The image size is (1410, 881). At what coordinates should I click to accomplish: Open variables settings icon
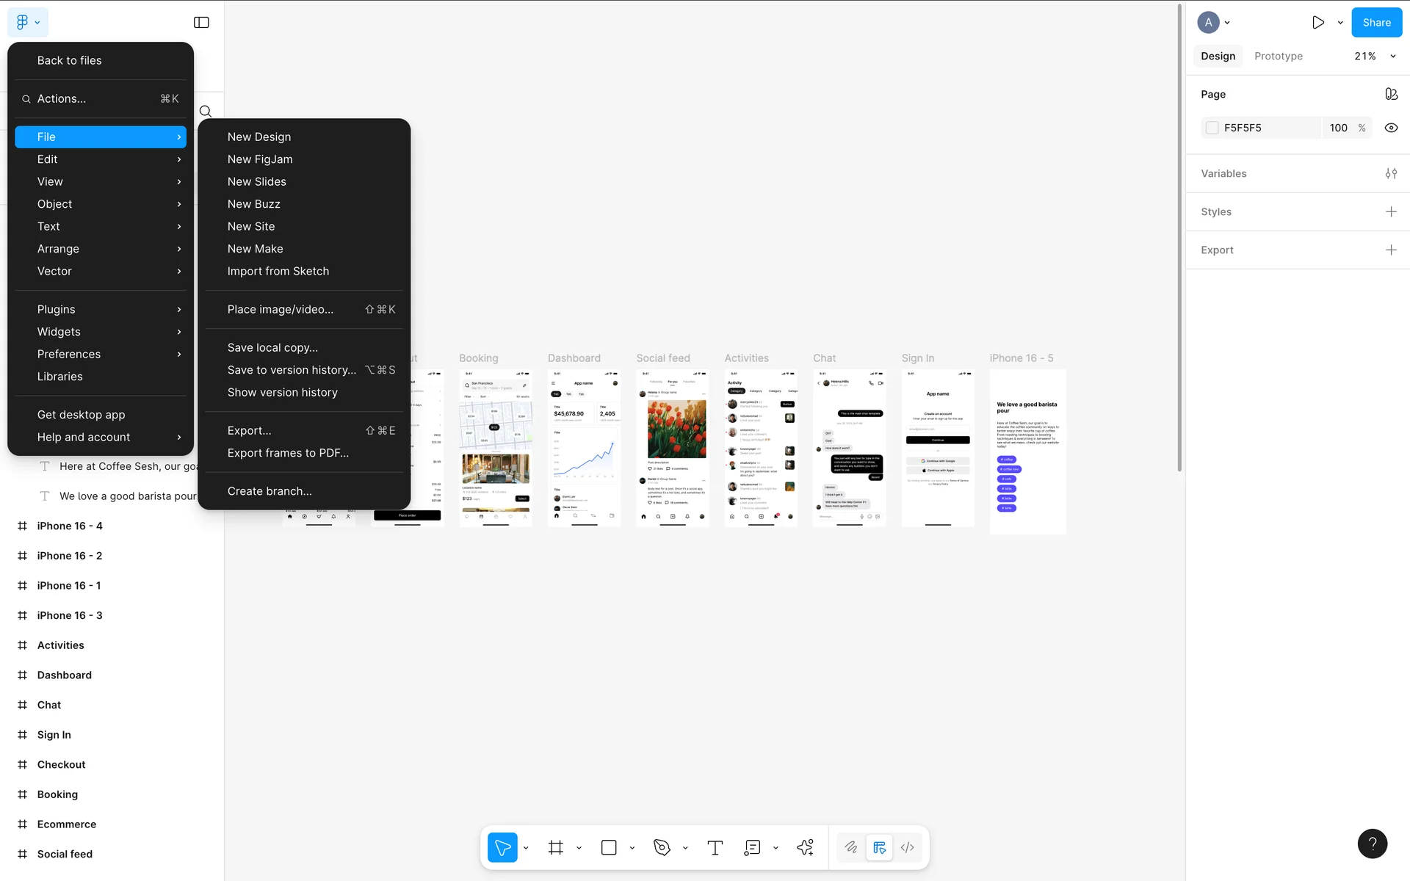[1391, 174]
